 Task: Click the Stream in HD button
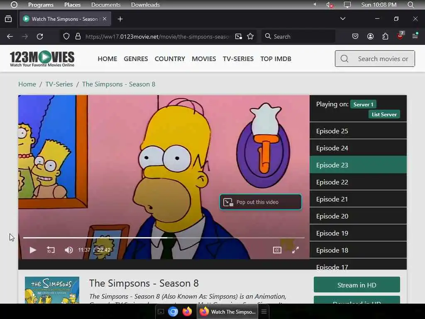357,285
